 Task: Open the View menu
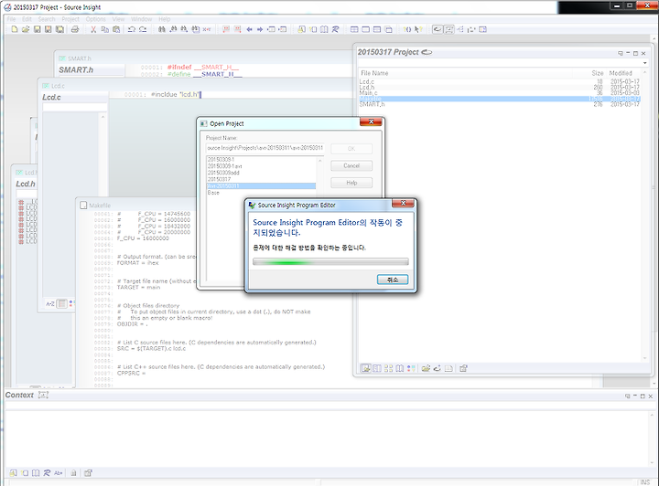118,19
